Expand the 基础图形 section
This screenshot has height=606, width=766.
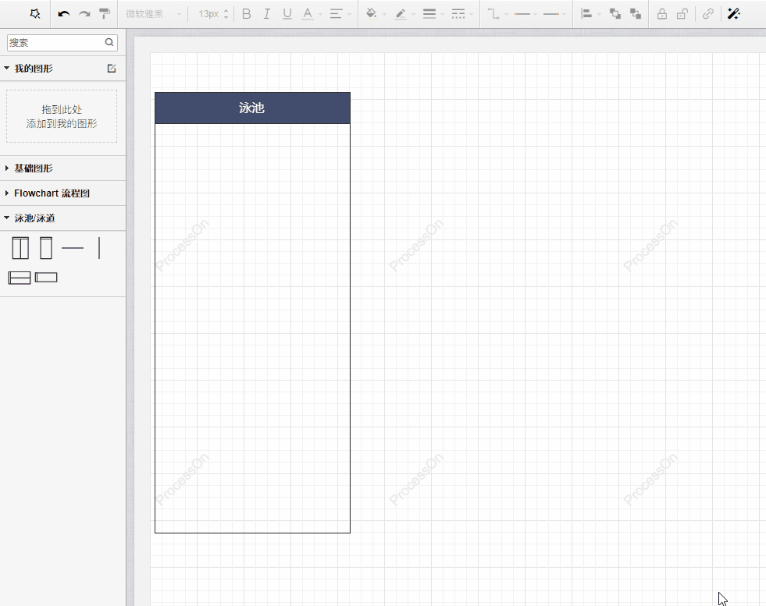click(x=7, y=168)
